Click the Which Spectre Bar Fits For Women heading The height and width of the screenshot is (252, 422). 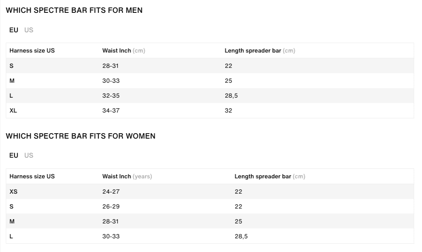(x=81, y=136)
